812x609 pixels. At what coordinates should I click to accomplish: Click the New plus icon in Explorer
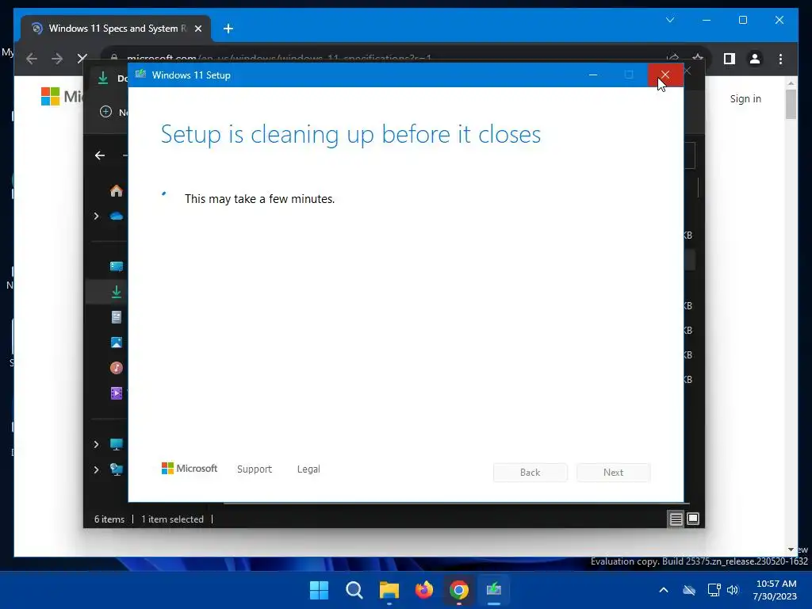pos(105,112)
